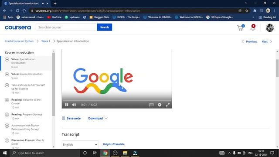Open sarkari result bookmark
Viewport: 279px width, 157px height.
(x=30, y=17)
